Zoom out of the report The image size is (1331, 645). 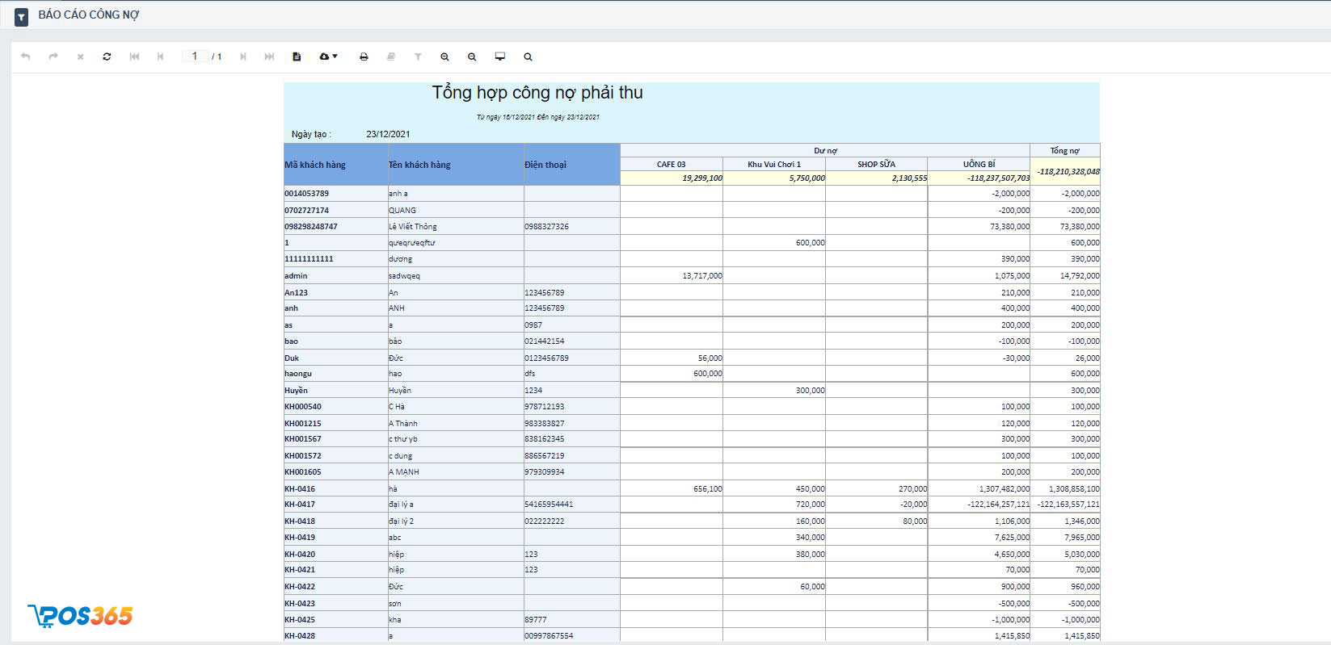[x=472, y=57]
